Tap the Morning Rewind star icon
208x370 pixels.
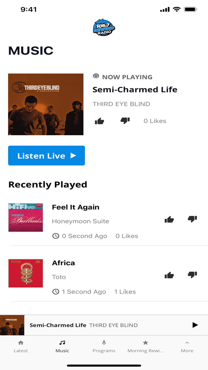coord(146,343)
